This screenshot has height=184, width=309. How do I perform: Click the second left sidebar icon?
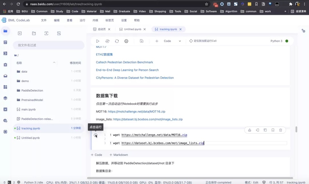5,42
